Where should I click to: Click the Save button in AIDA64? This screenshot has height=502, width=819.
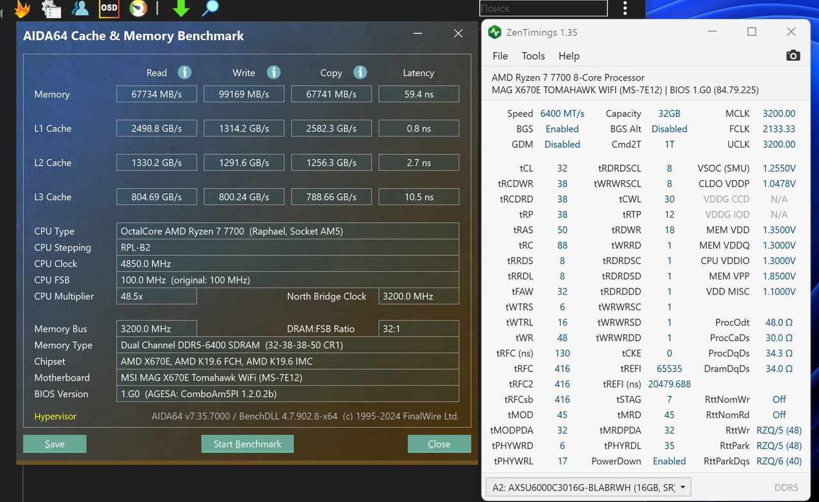click(54, 444)
